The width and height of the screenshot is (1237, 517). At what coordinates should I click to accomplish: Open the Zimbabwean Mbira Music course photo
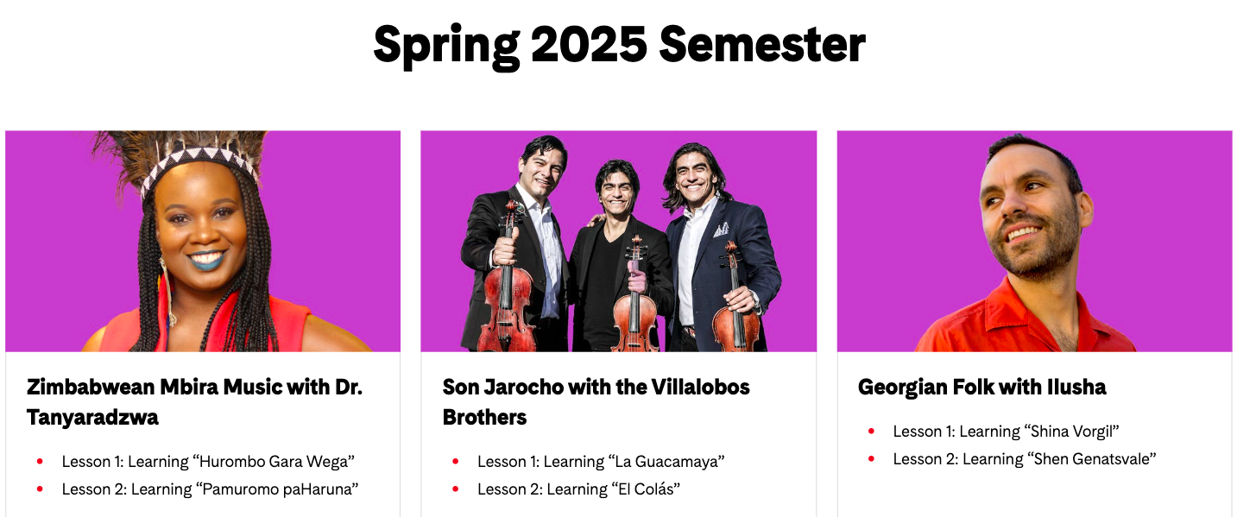[x=203, y=242]
